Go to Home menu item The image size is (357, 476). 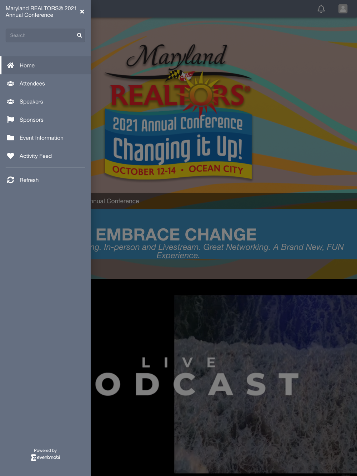tap(45, 65)
